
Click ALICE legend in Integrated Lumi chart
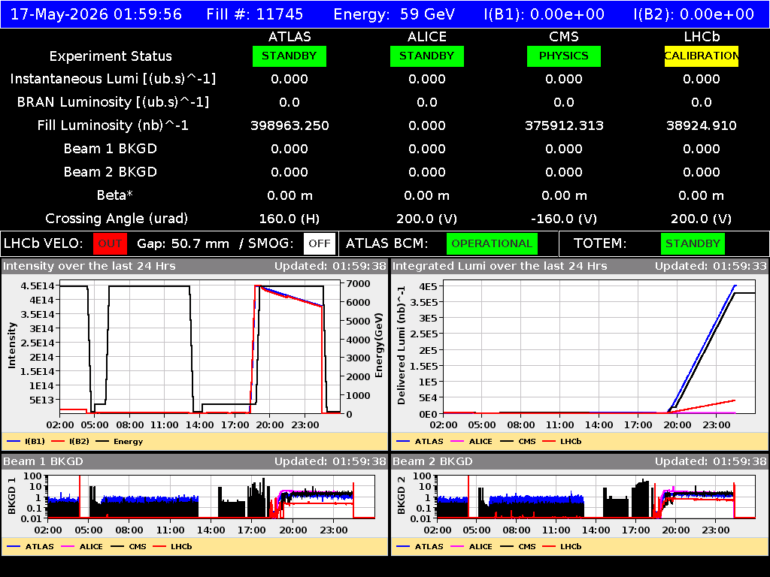[472, 442]
